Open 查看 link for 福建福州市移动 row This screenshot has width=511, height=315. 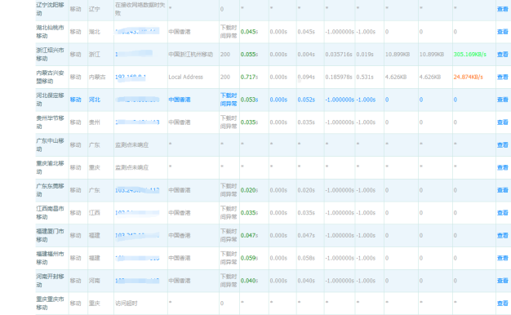point(502,258)
